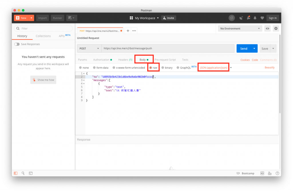Open the Cookies link
The height and width of the screenshot is (192, 293).
[x=245, y=60]
